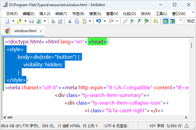Click the Copy icon in the toolbar
Viewport: 196px width, 130px height.
(x=76, y=21)
